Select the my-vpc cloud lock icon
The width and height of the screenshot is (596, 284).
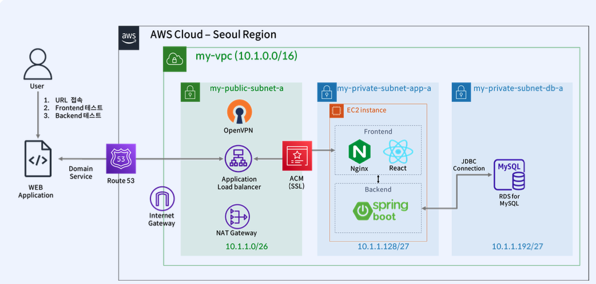[175, 59]
